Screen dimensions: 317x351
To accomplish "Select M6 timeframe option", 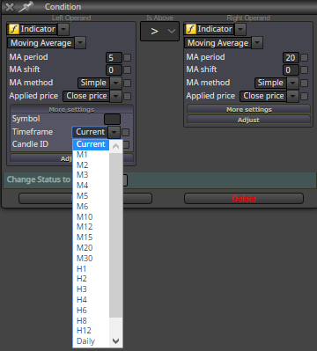I will click(x=91, y=207).
